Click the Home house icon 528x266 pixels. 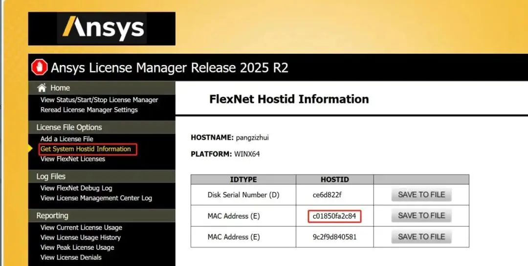[x=42, y=88]
